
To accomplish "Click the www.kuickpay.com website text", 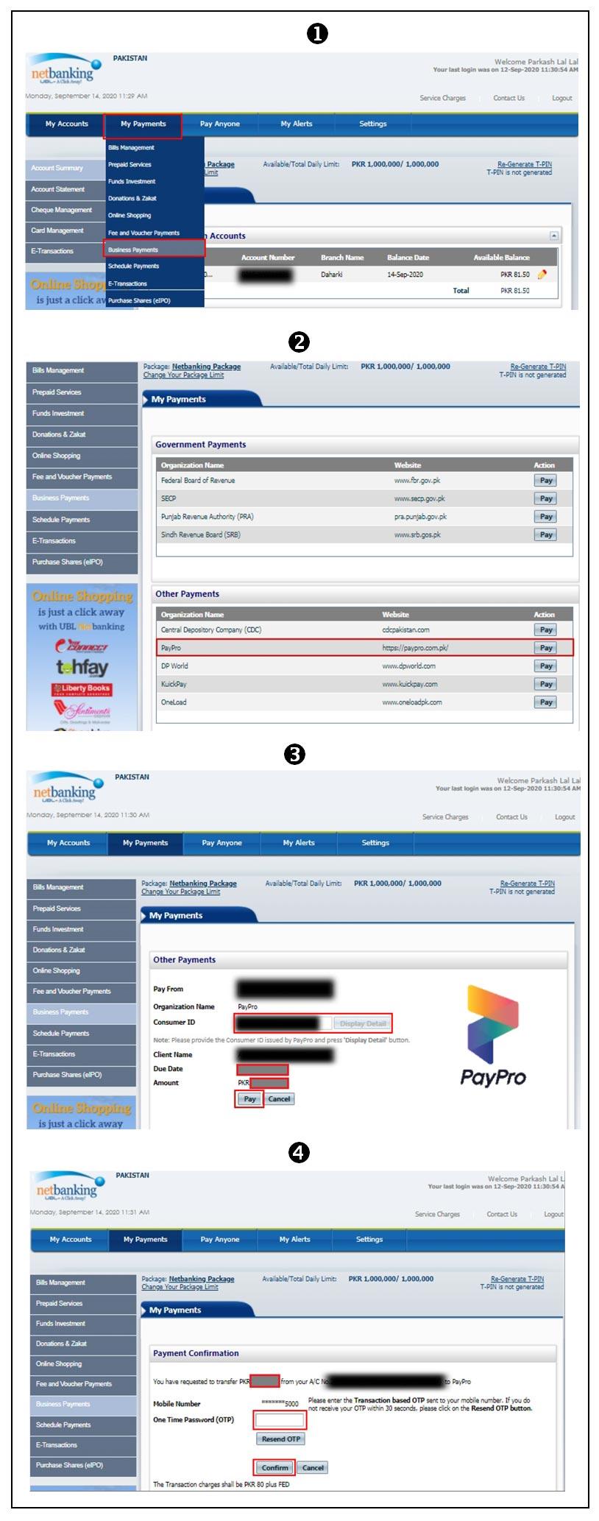I will pos(409,684).
